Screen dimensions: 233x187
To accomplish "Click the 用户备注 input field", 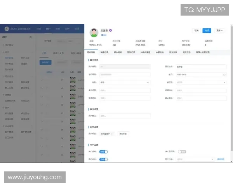I will tap(125, 116).
